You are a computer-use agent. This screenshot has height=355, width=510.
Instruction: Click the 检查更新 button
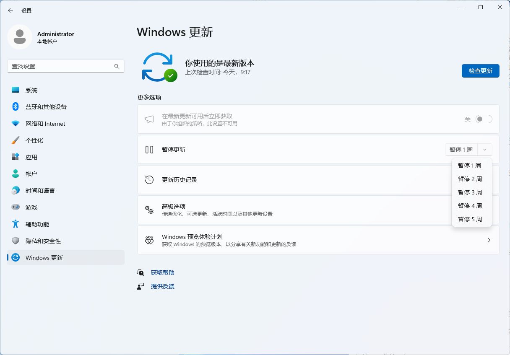(x=481, y=71)
